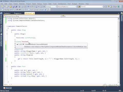The image size is (123, 92).
Task: Undo the last edit via toolbar
Action: pos(28,7)
